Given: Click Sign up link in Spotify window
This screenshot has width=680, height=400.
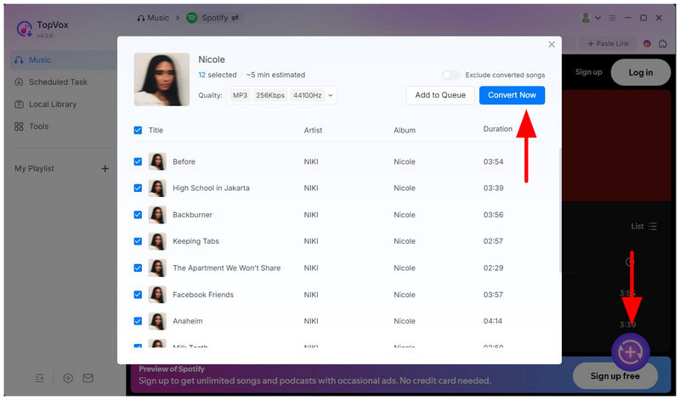Looking at the screenshot, I should 588,72.
